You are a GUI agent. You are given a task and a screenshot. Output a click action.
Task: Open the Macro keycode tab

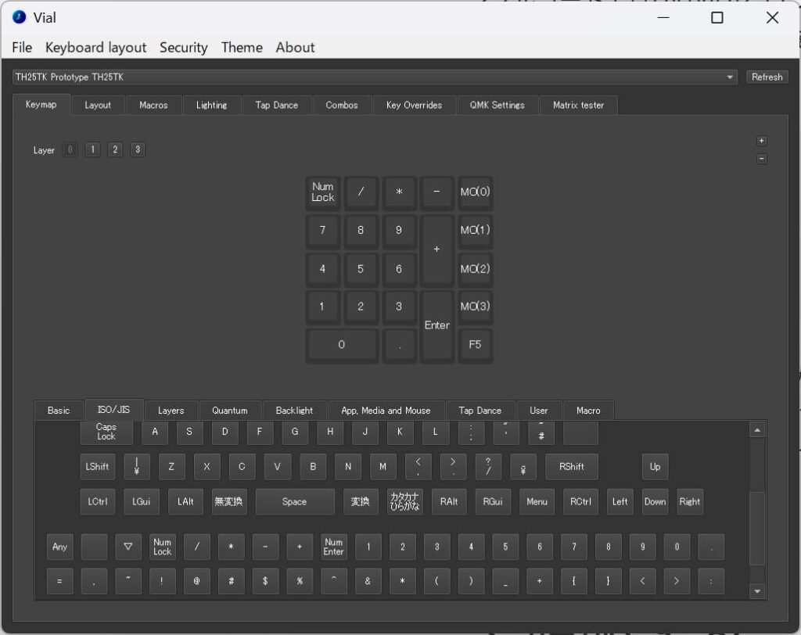[x=588, y=411]
